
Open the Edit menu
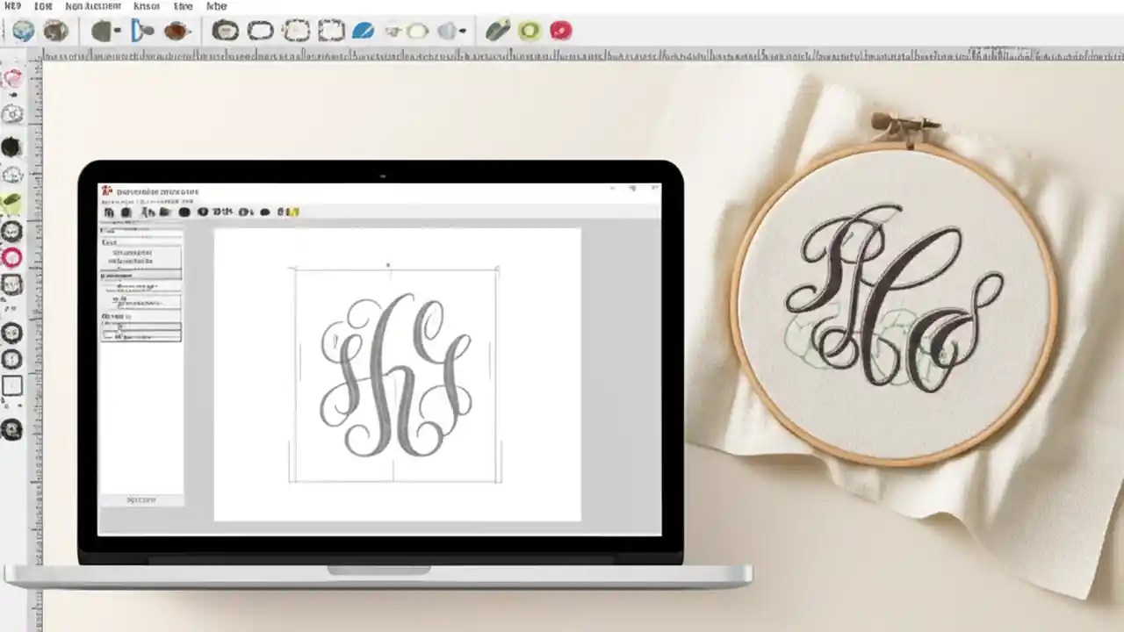pos(44,6)
